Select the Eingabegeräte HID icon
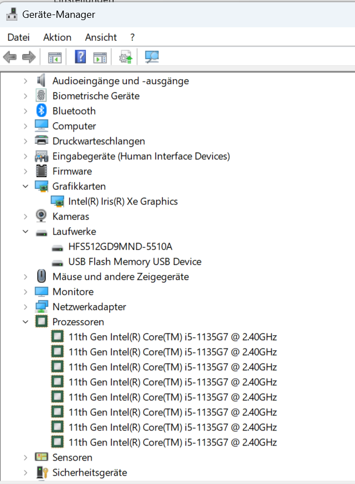The height and width of the screenshot is (484, 355). point(41,156)
